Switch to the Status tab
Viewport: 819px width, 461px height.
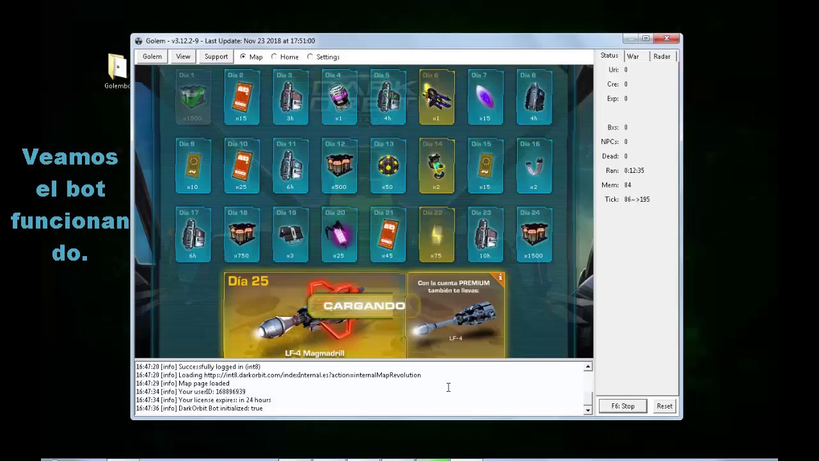click(609, 56)
